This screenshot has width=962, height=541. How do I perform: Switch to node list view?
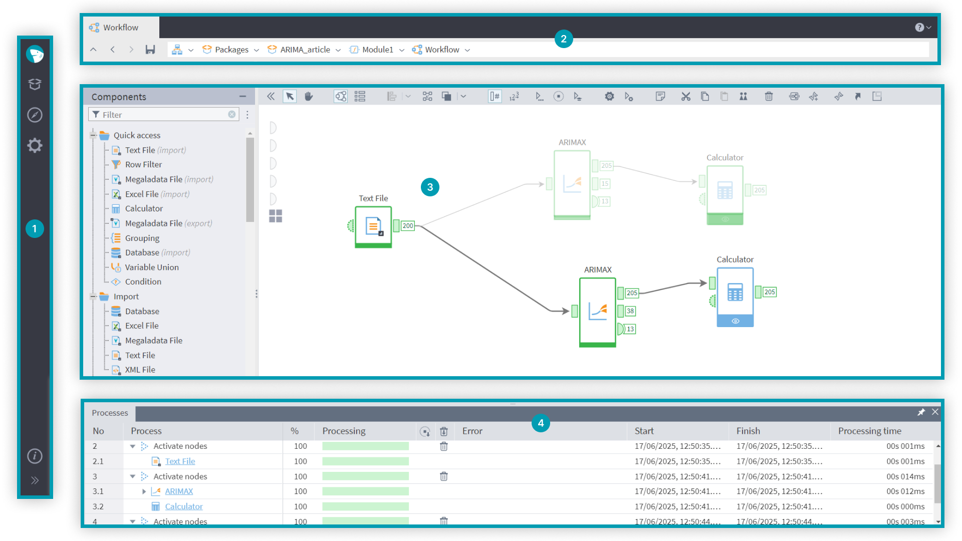pyautogui.click(x=360, y=96)
